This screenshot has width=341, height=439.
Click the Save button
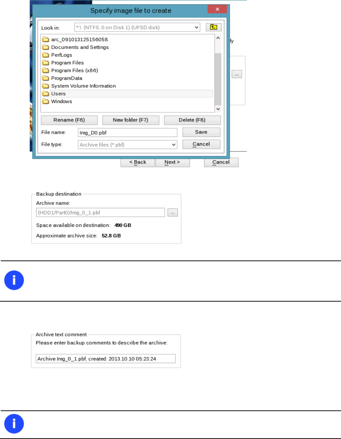pos(201,132)
